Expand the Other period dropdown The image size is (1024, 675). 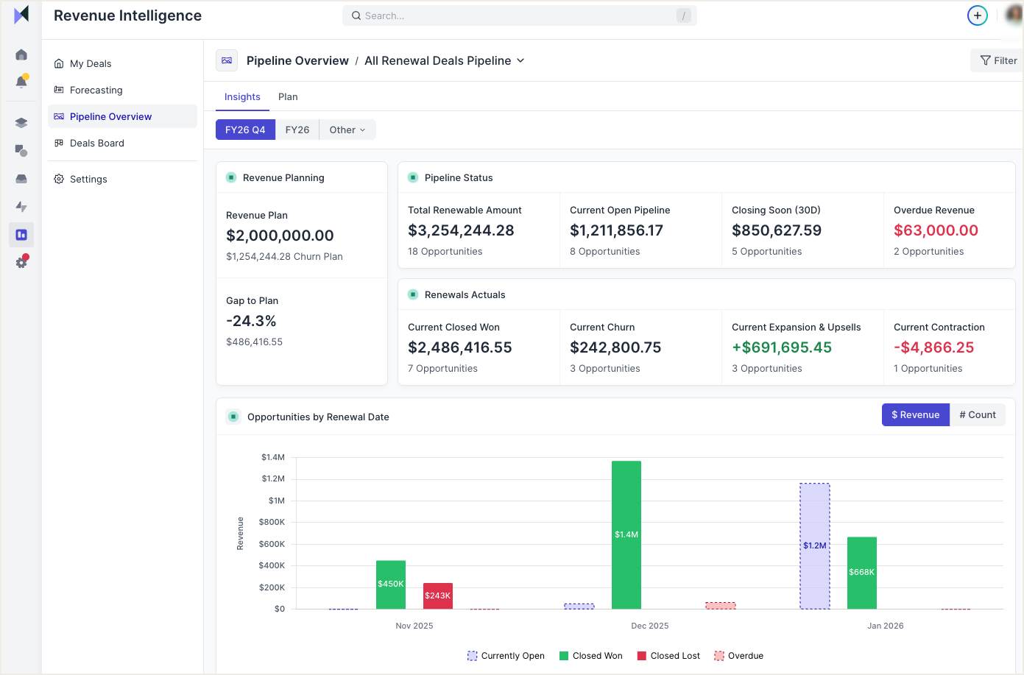(x=347, y=130)
